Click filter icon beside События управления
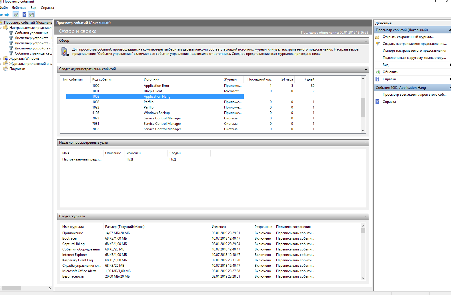The height and width of the screenshot is (295, 451). click(x=11, y=33)
